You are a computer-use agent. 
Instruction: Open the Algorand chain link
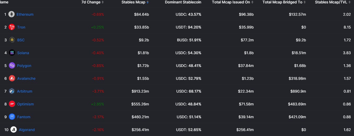27,130
